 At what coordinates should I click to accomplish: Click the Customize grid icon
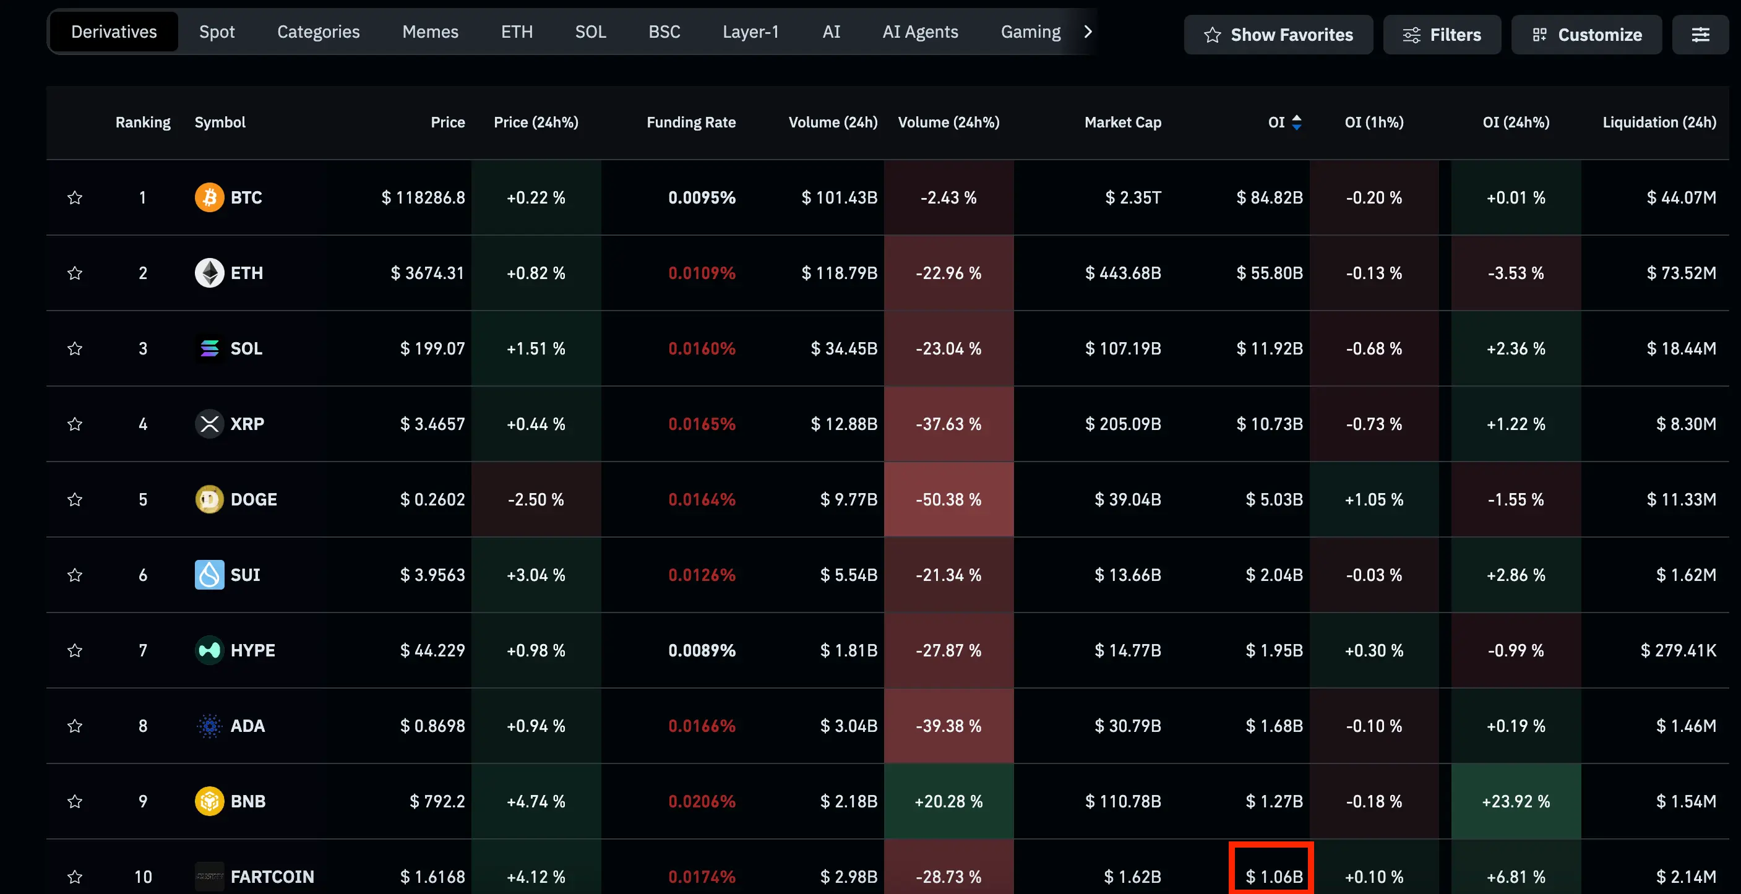pyautogui.click(x=1541, y=35)
